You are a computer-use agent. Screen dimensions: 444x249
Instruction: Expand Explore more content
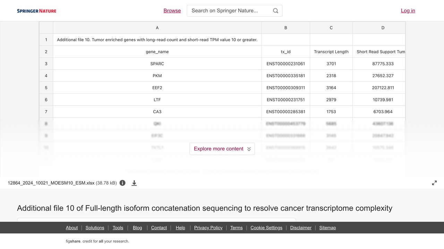(222, 149)
